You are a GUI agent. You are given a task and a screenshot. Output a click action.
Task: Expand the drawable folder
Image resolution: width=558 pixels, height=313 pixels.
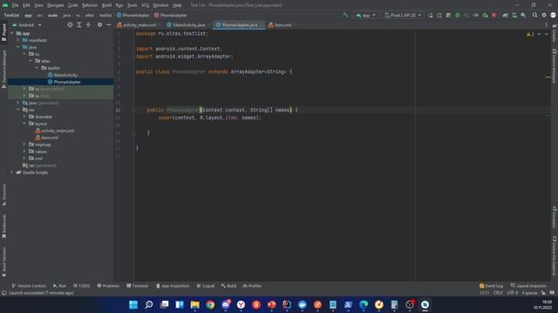[24, 117]
